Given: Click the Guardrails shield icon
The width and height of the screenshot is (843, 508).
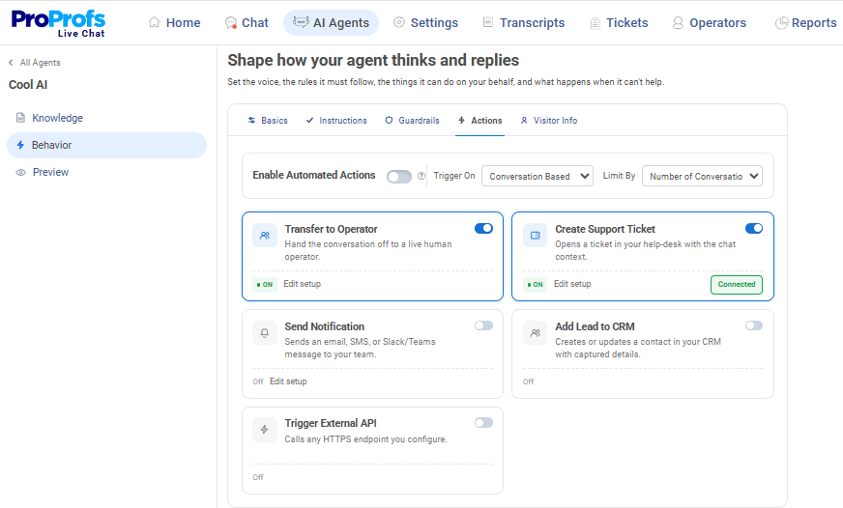Looking at the screenshot, I should pyautogui.click(x=389, y=121).
